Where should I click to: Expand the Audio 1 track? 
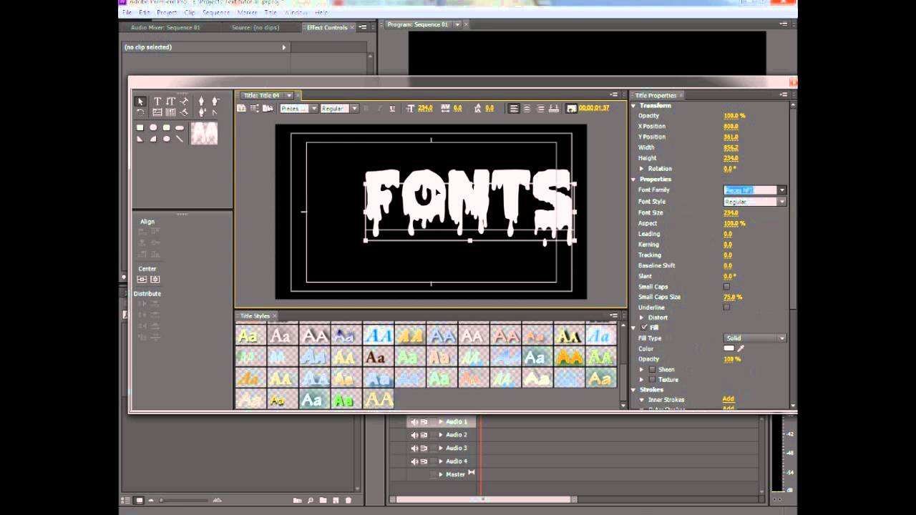coord(441,422)
